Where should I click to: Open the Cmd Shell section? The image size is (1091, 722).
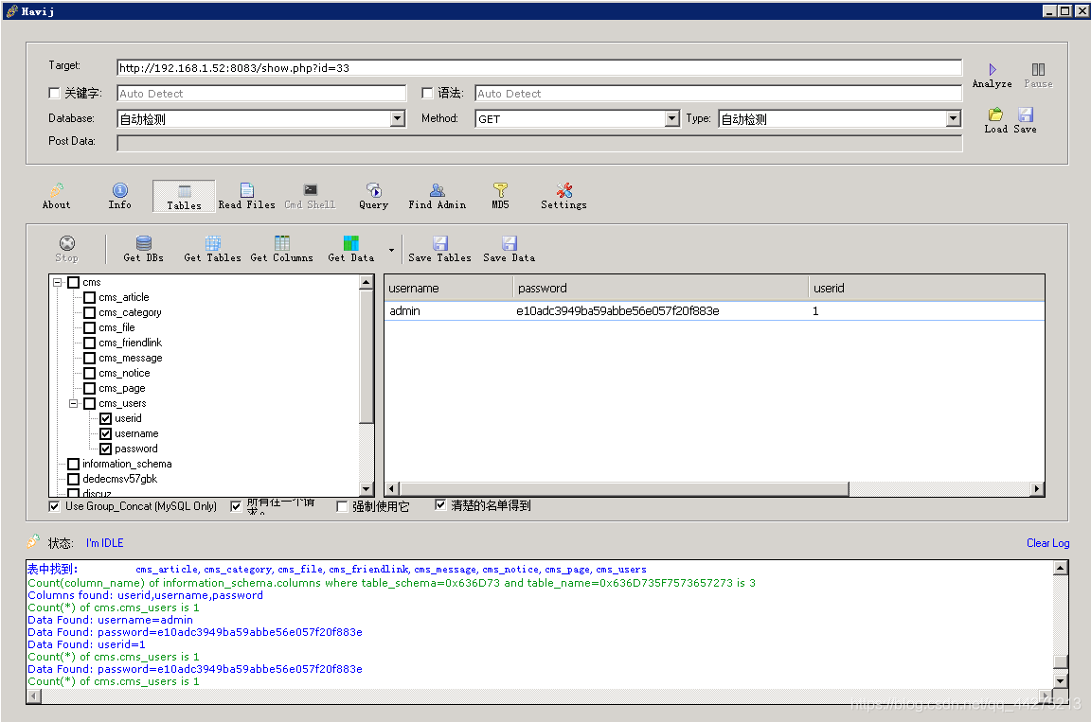311,196
